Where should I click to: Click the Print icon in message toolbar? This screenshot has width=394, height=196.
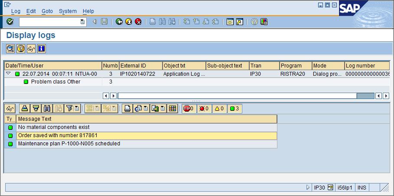point(127,109)
